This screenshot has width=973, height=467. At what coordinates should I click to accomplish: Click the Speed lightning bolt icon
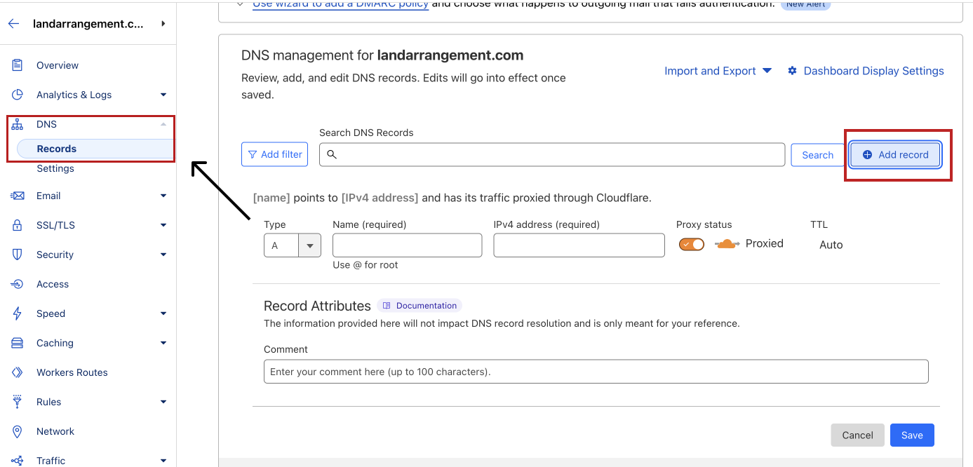pos(18,313)
